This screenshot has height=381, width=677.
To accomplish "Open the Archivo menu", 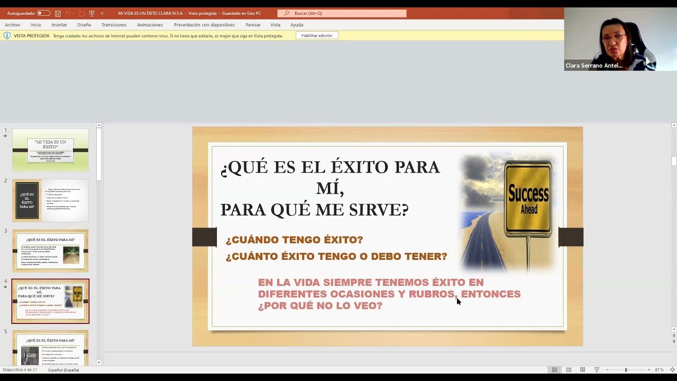I will click(x=12, y=25).
